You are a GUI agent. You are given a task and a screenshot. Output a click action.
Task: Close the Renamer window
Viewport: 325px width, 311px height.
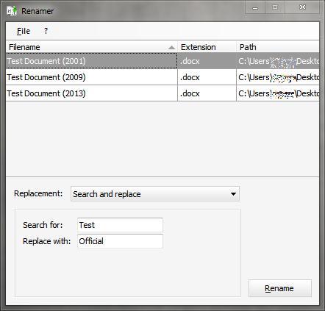point(302,7)
